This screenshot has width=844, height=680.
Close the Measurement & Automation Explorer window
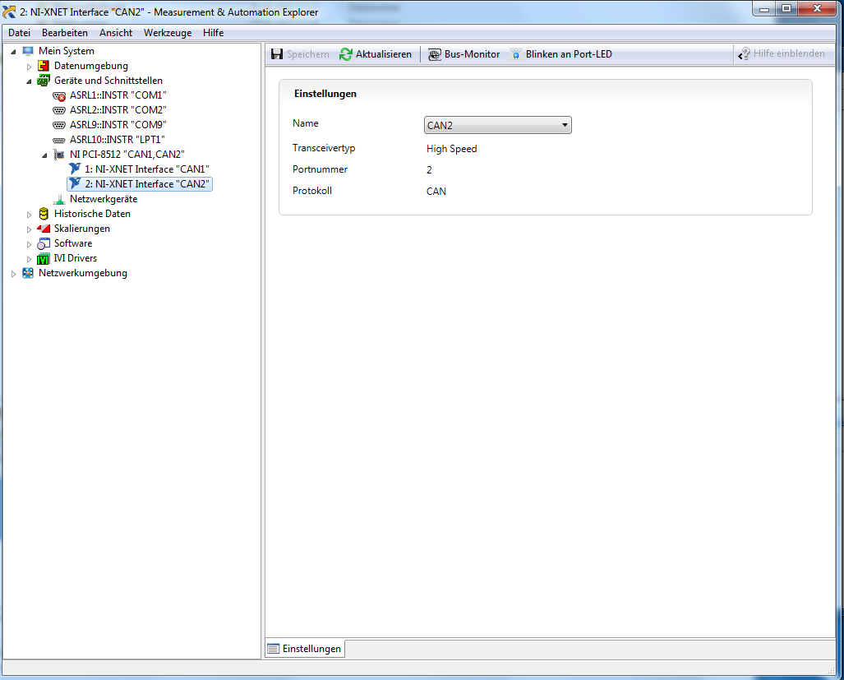pyautogui.click(x=817, y=8)
